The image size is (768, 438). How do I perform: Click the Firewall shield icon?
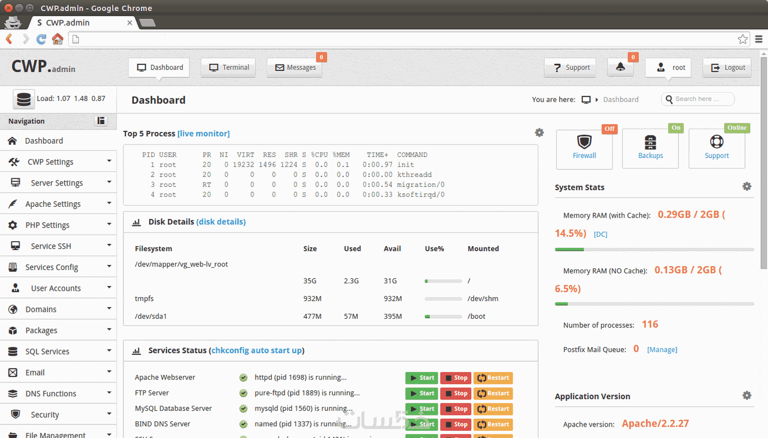click(x=584, y=142)
